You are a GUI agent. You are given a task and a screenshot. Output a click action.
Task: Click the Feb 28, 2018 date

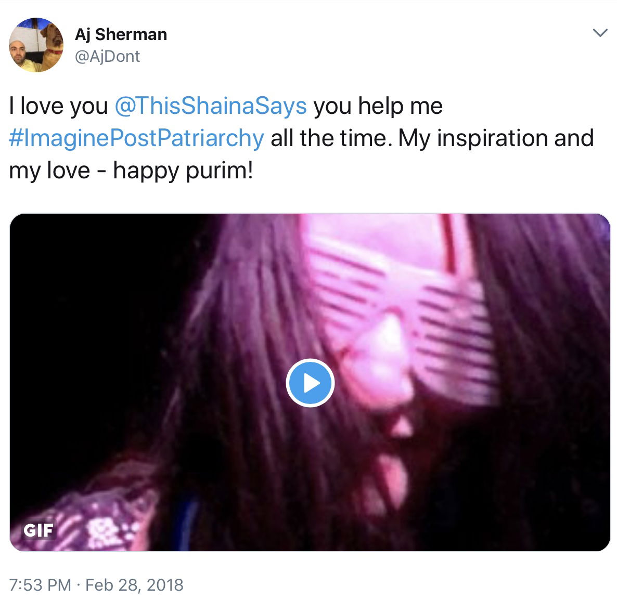(x=134, y=585)
